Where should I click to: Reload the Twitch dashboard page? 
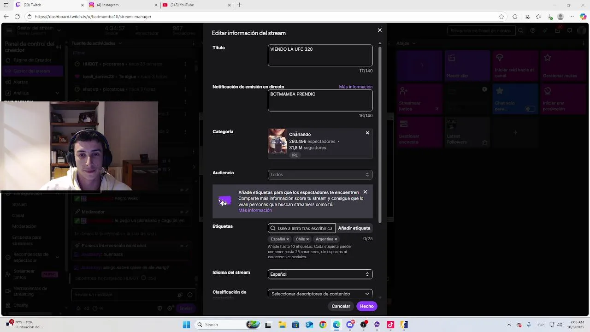[x=17, y=17]
